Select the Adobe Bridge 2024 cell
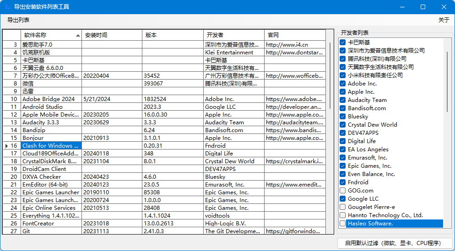The height and width of the screenshot is (251, 455). point(51,99)
